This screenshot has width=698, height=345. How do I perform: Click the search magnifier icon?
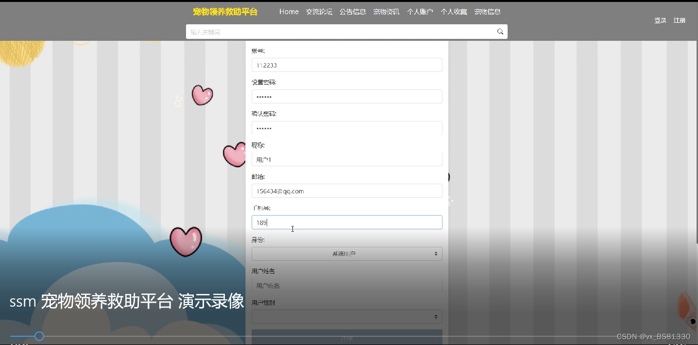point(500,32)
